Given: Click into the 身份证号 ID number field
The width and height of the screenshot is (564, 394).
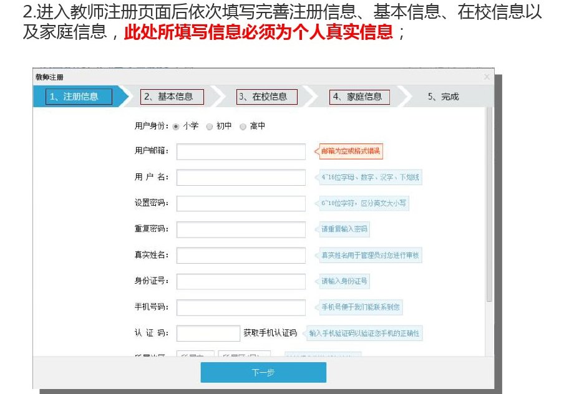Looking at the screenshot, I should coord(241,281).
